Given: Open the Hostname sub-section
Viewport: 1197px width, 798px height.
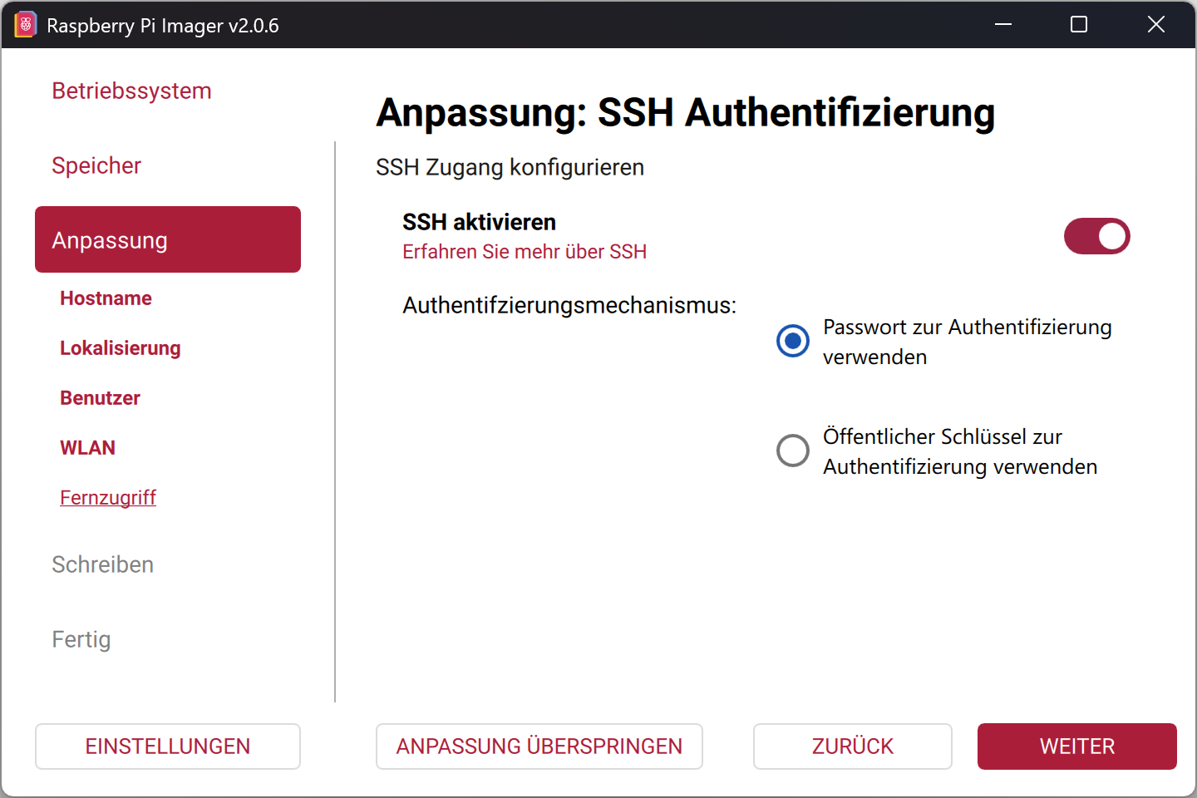Looking at the screenshot, I should pyautogui.click(x=106, y=298).
